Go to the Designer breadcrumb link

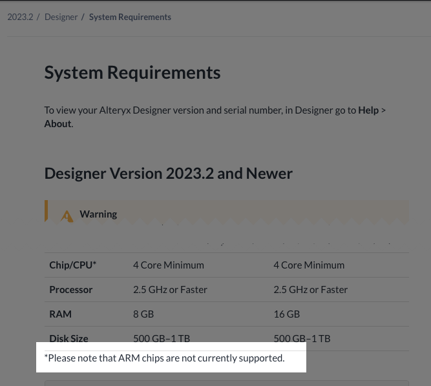coord(61,17)
